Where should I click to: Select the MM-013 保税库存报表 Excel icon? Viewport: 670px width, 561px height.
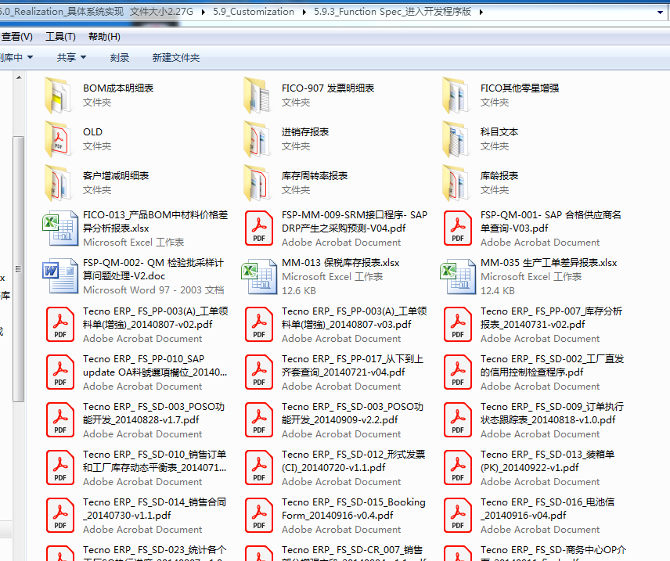coord(259,276)
